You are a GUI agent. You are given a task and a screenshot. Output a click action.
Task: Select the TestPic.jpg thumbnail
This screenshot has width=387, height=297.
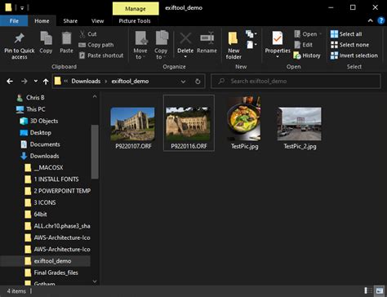(244, 119)
